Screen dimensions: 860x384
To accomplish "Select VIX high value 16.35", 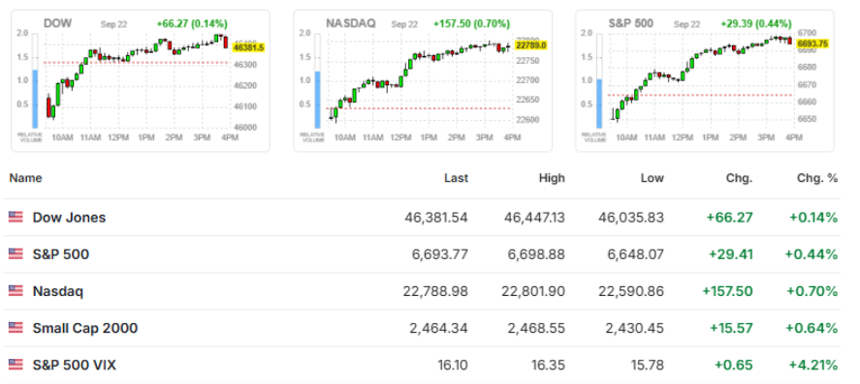I will tap(550, 365).
